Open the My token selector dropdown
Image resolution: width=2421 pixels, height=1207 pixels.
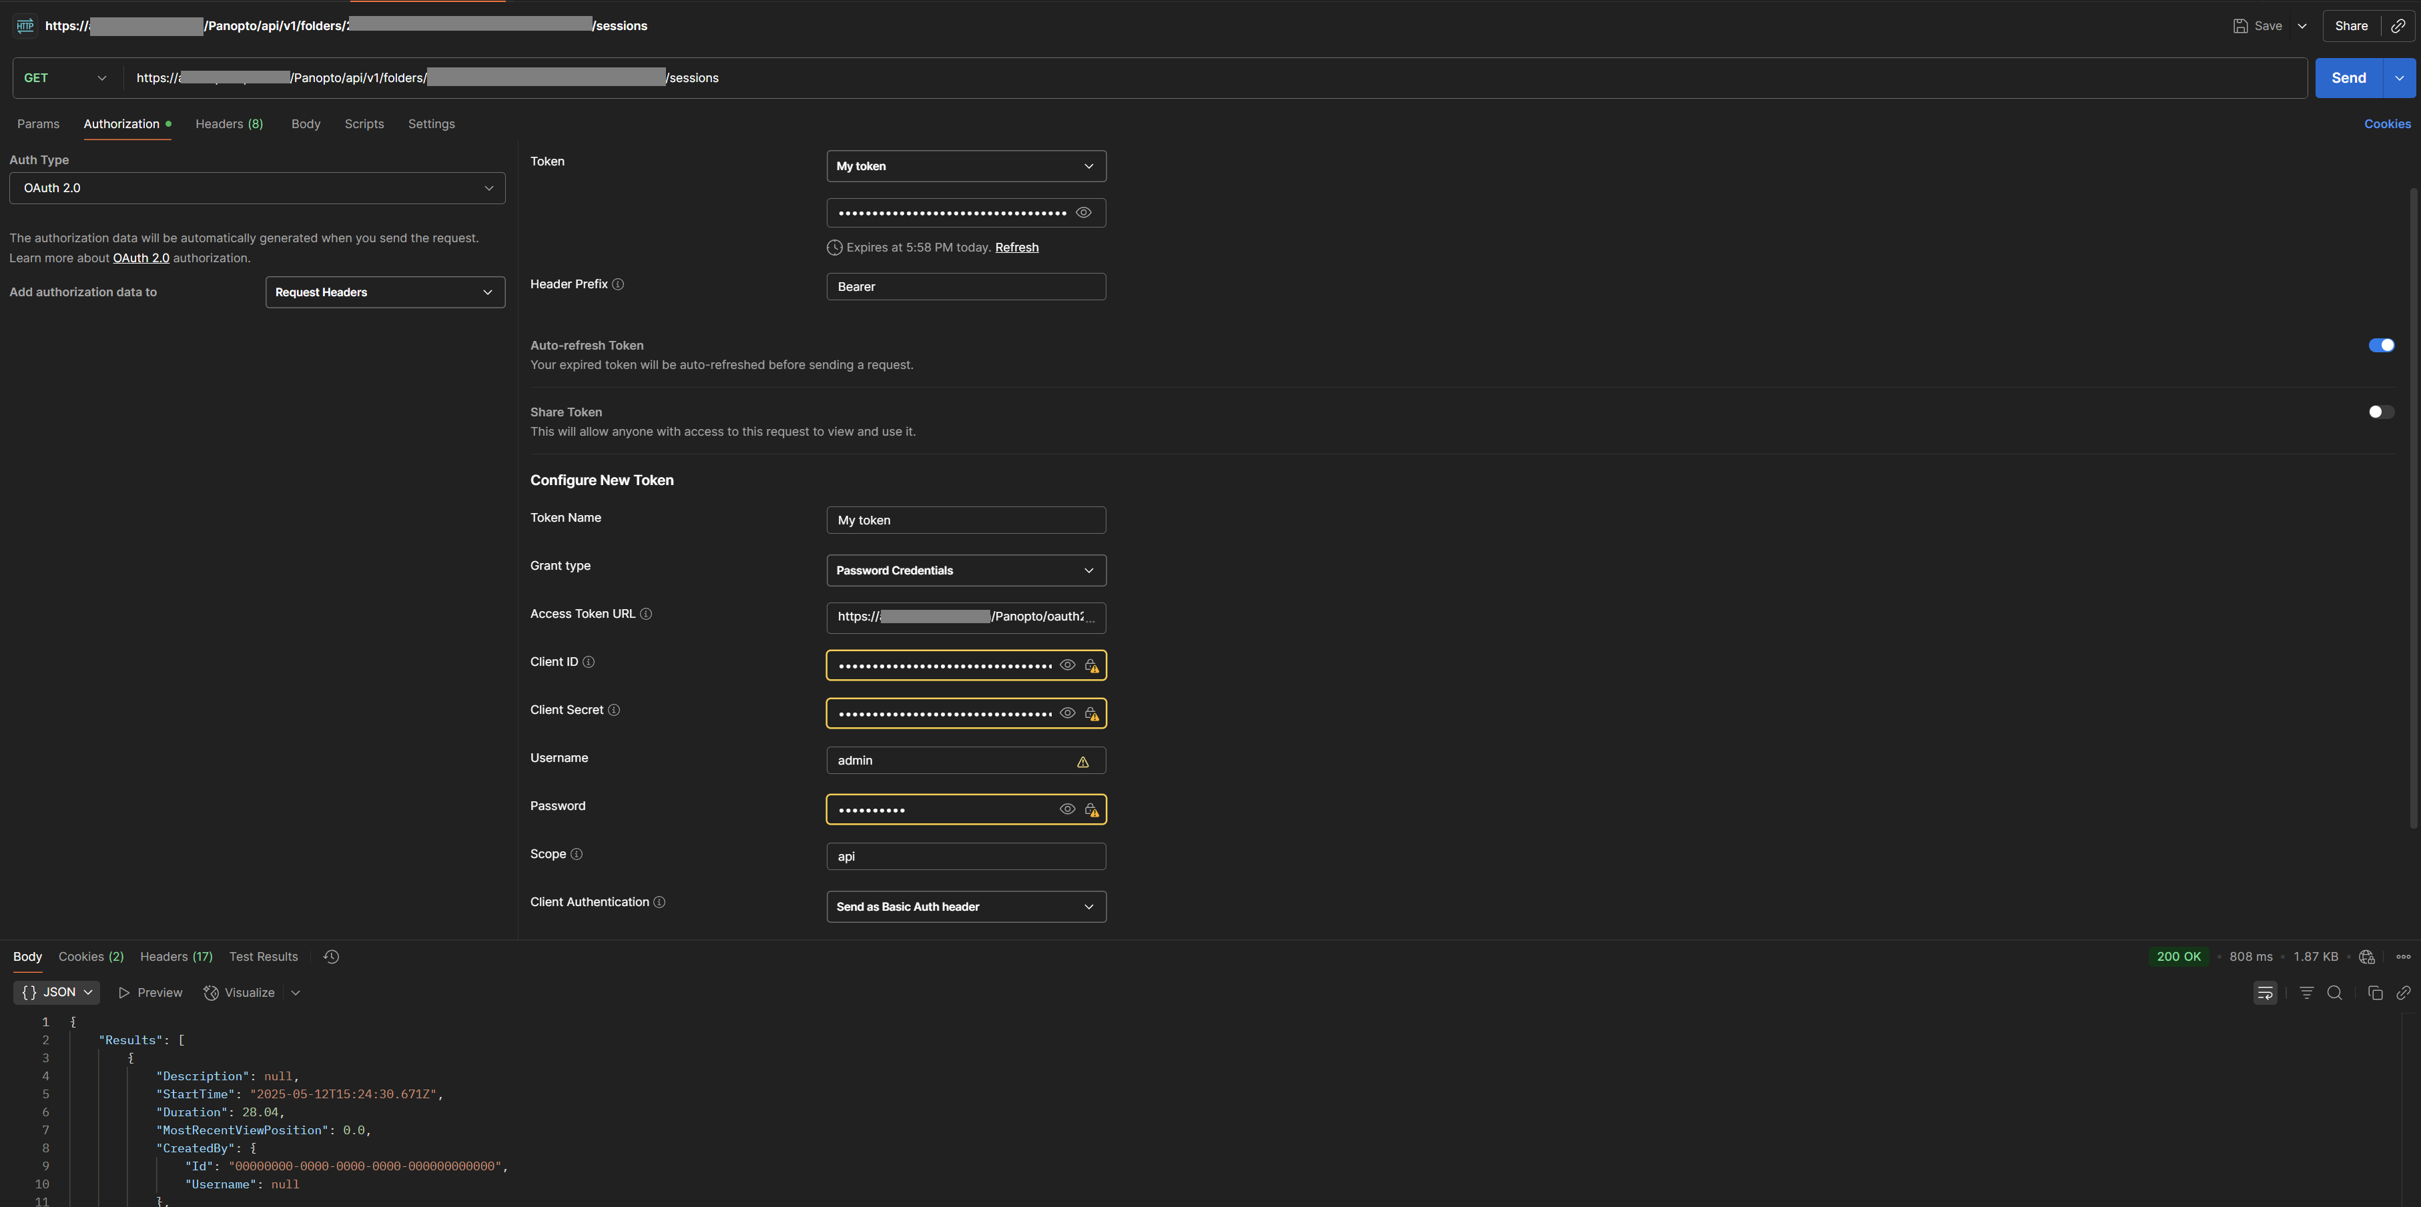click(x=966, y=166)
